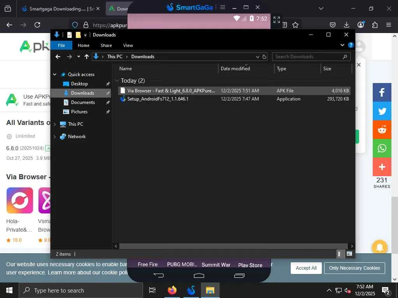This screenshot has width=398, height=298.
Task: Refresh the Downloads folder view
Action: pyautogui.click(x=264, y=57)
